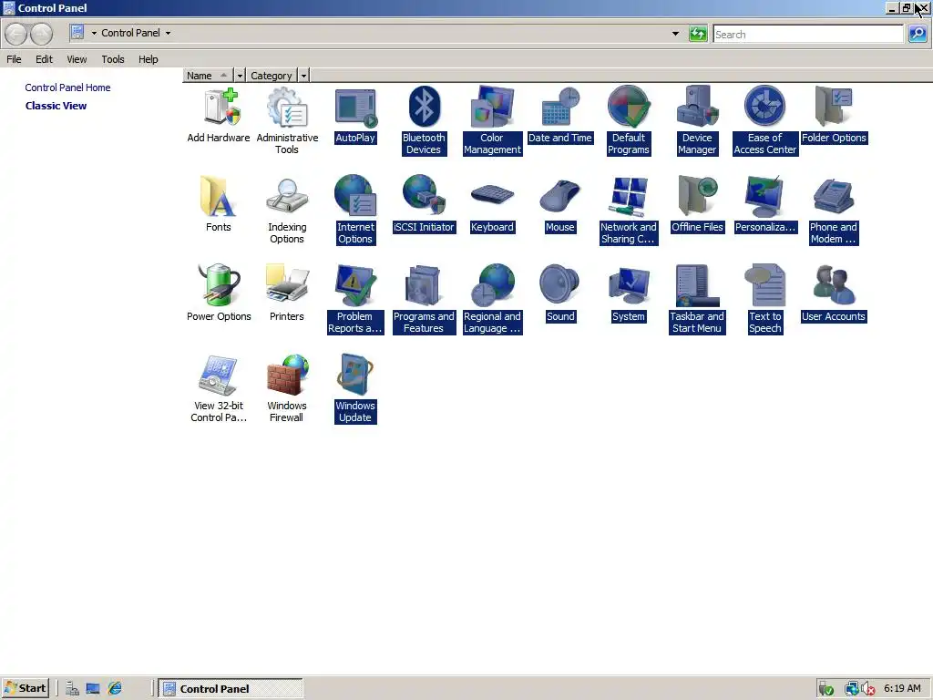
Task: Open Folder Options icon
Action: coord(834,116)
